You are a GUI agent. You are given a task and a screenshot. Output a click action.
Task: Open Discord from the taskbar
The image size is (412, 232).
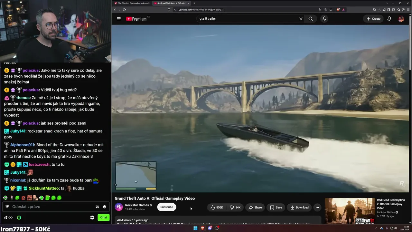[210, 228]
